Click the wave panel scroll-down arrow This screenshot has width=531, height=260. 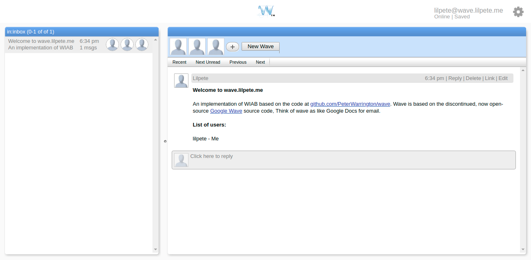point(523,249)
